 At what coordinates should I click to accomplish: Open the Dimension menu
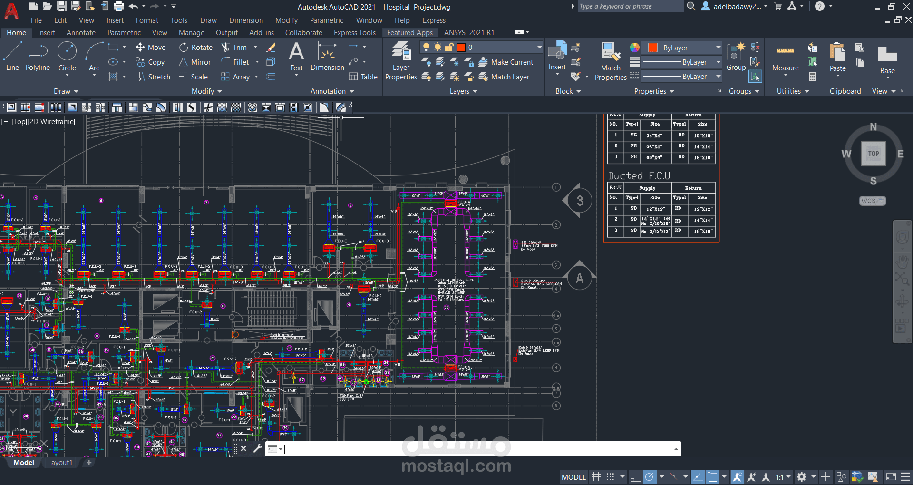click(246, 20)
